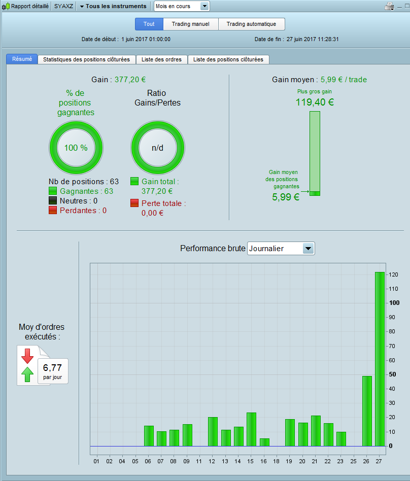This screenshot has height=481, width=410.
Task: Switch to Trading automatique filter
Action: coord(251,24)
